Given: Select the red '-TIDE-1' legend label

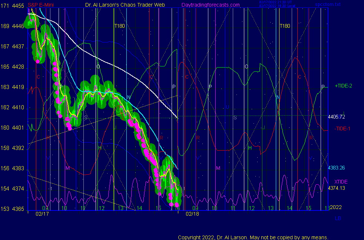Looking at the screenshot, I should click(342, 128).
